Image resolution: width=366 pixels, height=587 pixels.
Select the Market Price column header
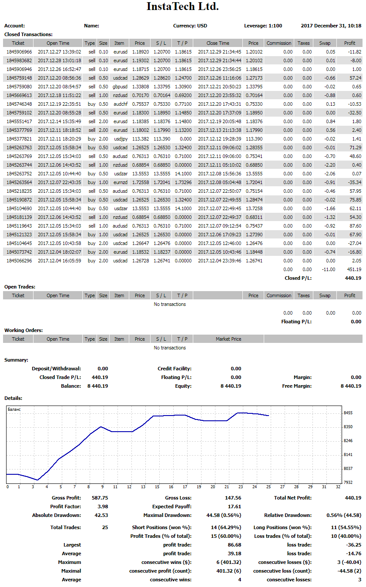tap(228, 339)
